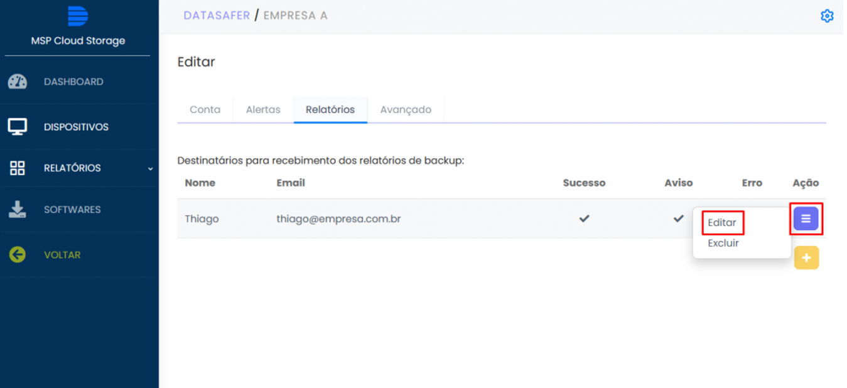The image size is (847, 388).
Task: Select the Relatórios tab
Action: click(x=330, y=110)
